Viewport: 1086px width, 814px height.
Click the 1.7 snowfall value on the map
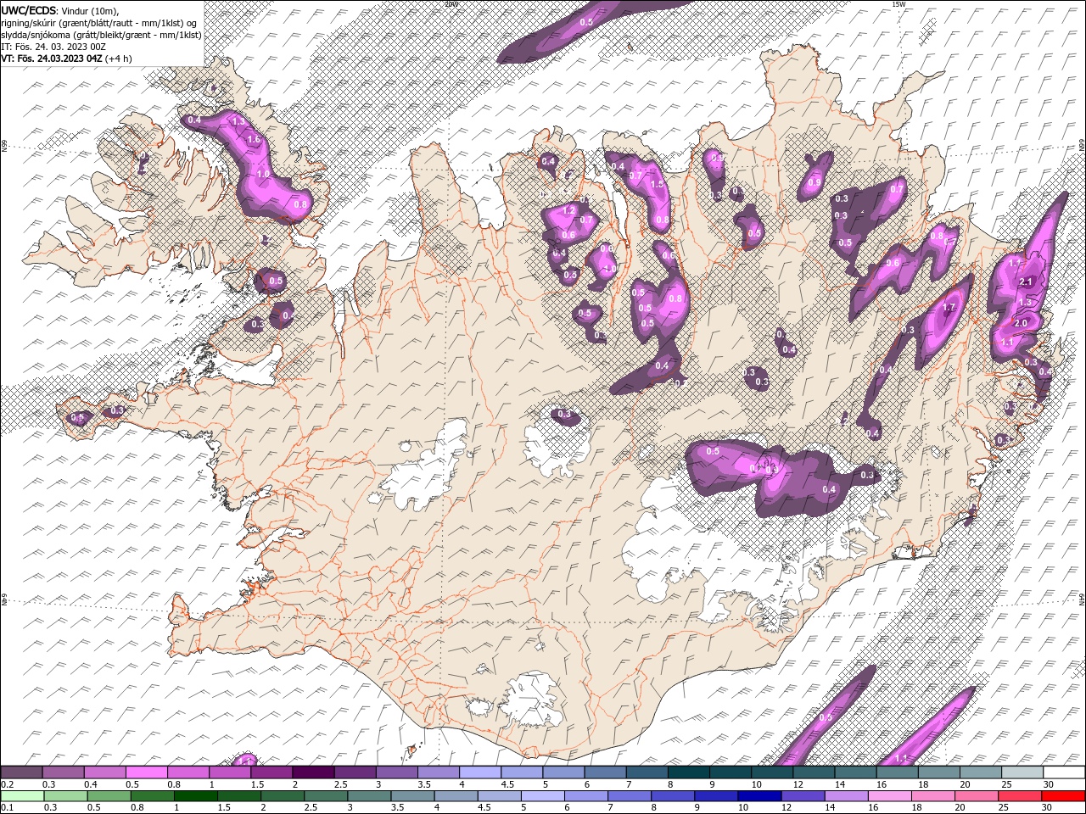tap(949, 307)
